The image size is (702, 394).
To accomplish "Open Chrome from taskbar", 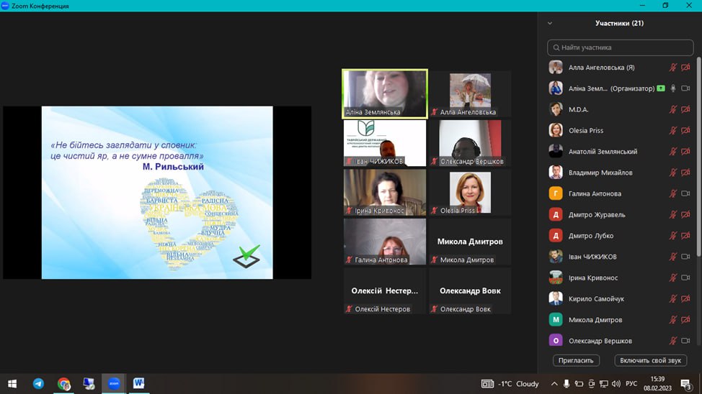I will (x=64, y=384).
